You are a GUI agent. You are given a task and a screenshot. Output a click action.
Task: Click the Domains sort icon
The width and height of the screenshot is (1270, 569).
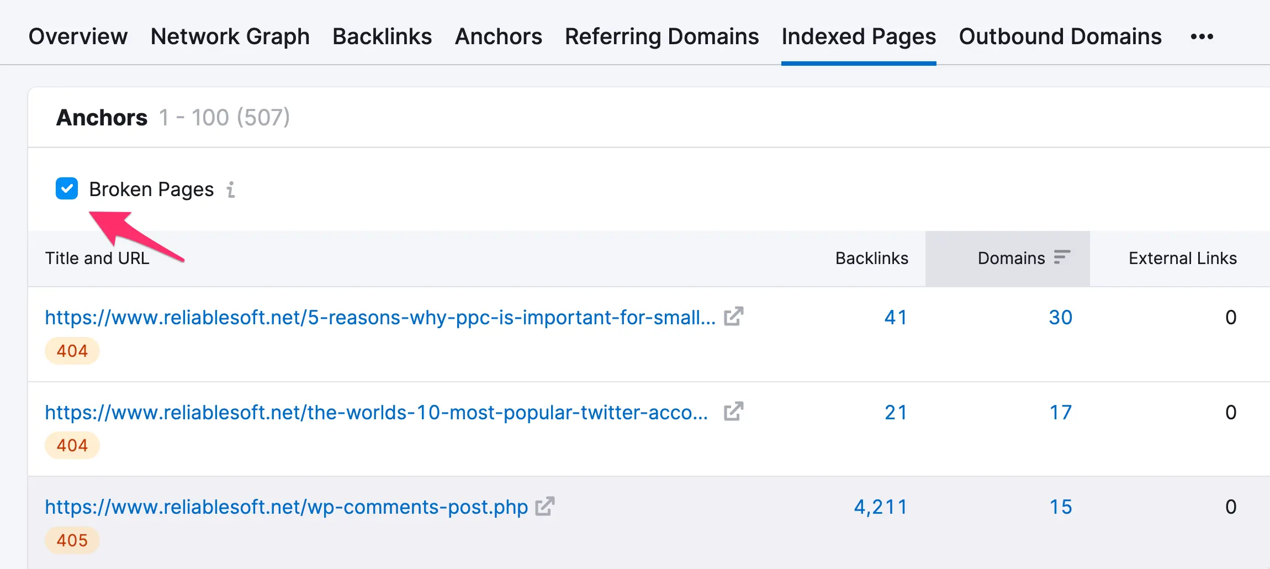[1061, 257]
